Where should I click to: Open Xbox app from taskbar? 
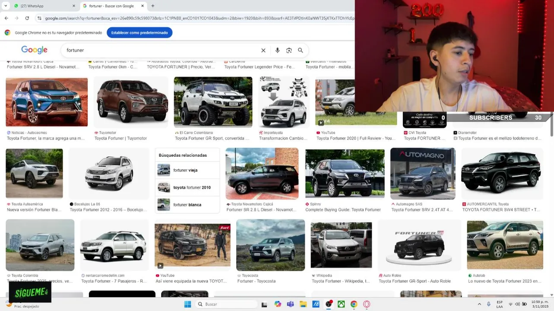[x=341, y=304]
